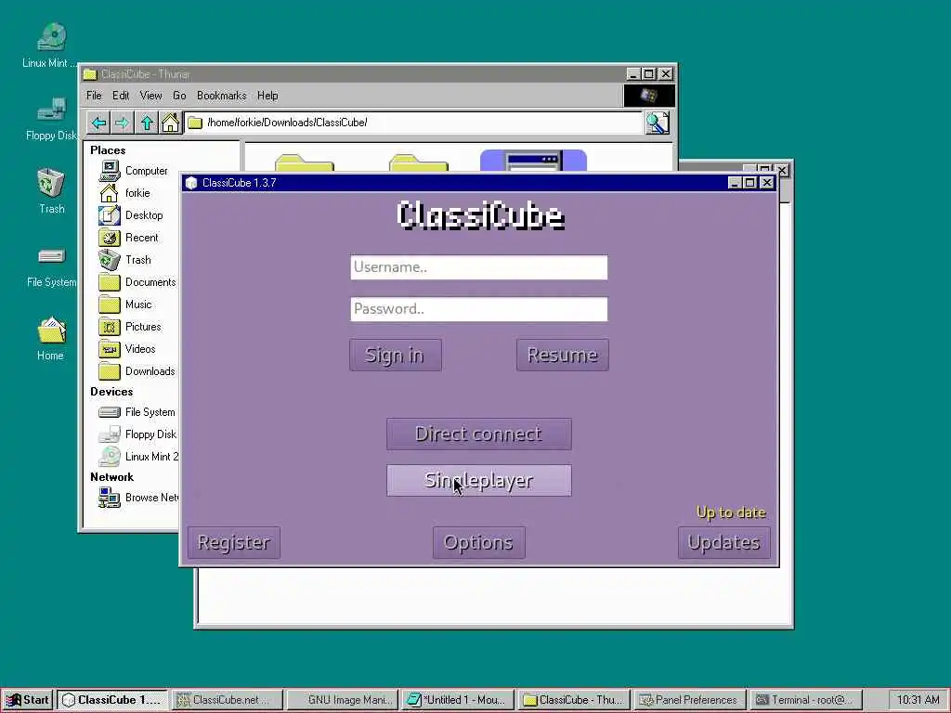Select Browse Network in the sidebar
This screenshot has height=713, width=951.
click(x=138, y=498)
